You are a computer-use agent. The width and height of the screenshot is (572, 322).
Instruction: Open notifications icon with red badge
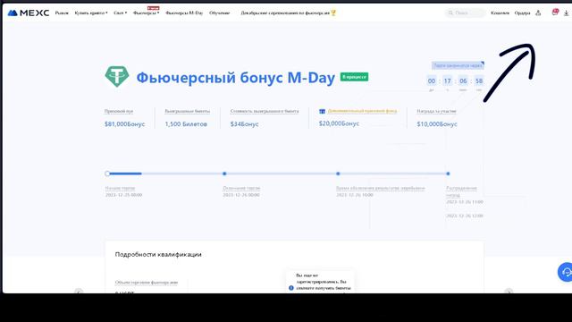tap(555, 12)
